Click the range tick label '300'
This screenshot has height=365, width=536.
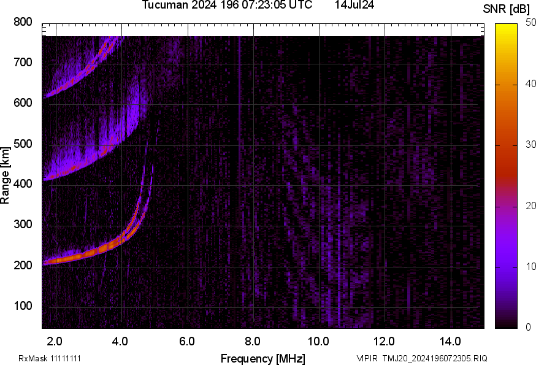click(x=23, y=225)
